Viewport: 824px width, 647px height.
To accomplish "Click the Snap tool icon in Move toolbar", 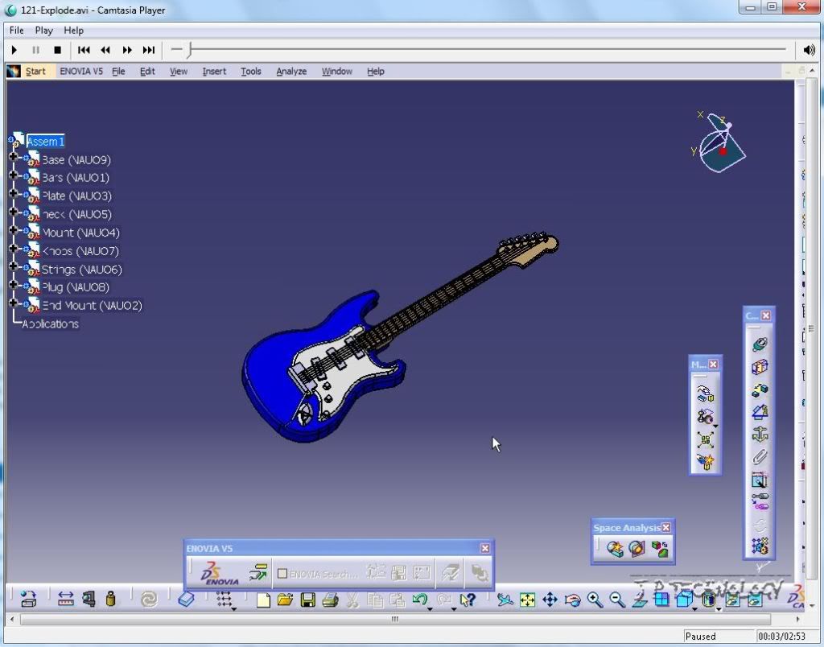I will 705,417.
